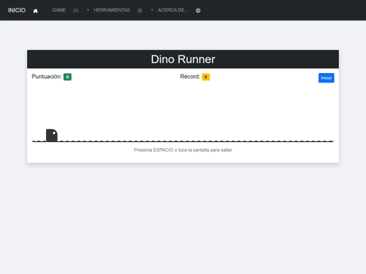Image resolution: width=366 pixels, height=274 pixels.
Task: Click the gamepad icon beside GAME
Action: tap(76, 10)
